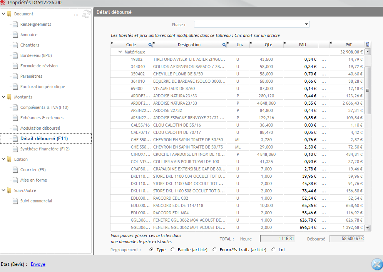383x272 pixels.
Task: Click the three-dots icon next to Document
Action: click(x=76, y=14)
